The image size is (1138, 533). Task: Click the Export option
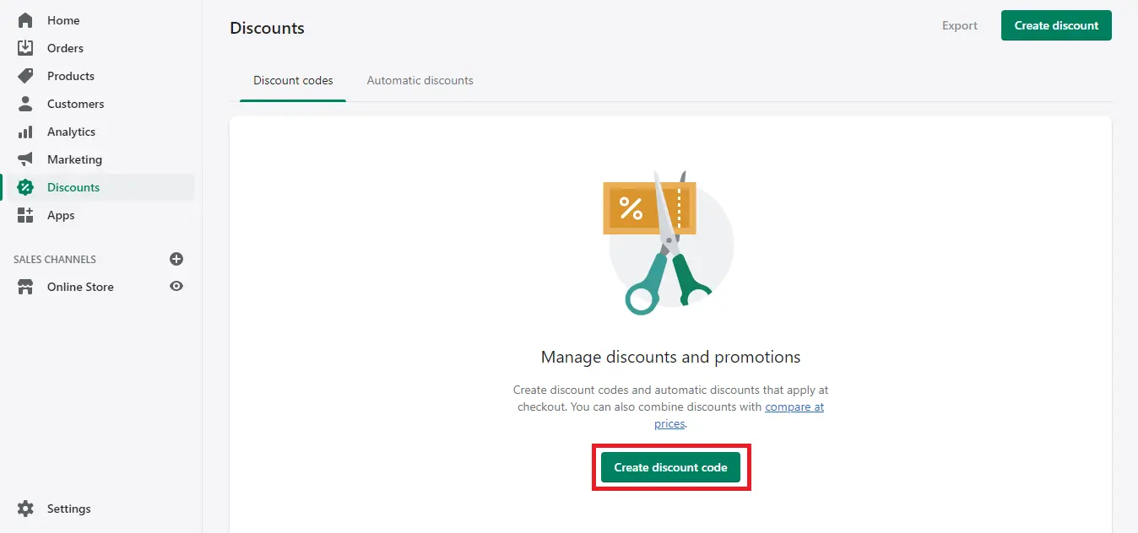click(959, 25)
